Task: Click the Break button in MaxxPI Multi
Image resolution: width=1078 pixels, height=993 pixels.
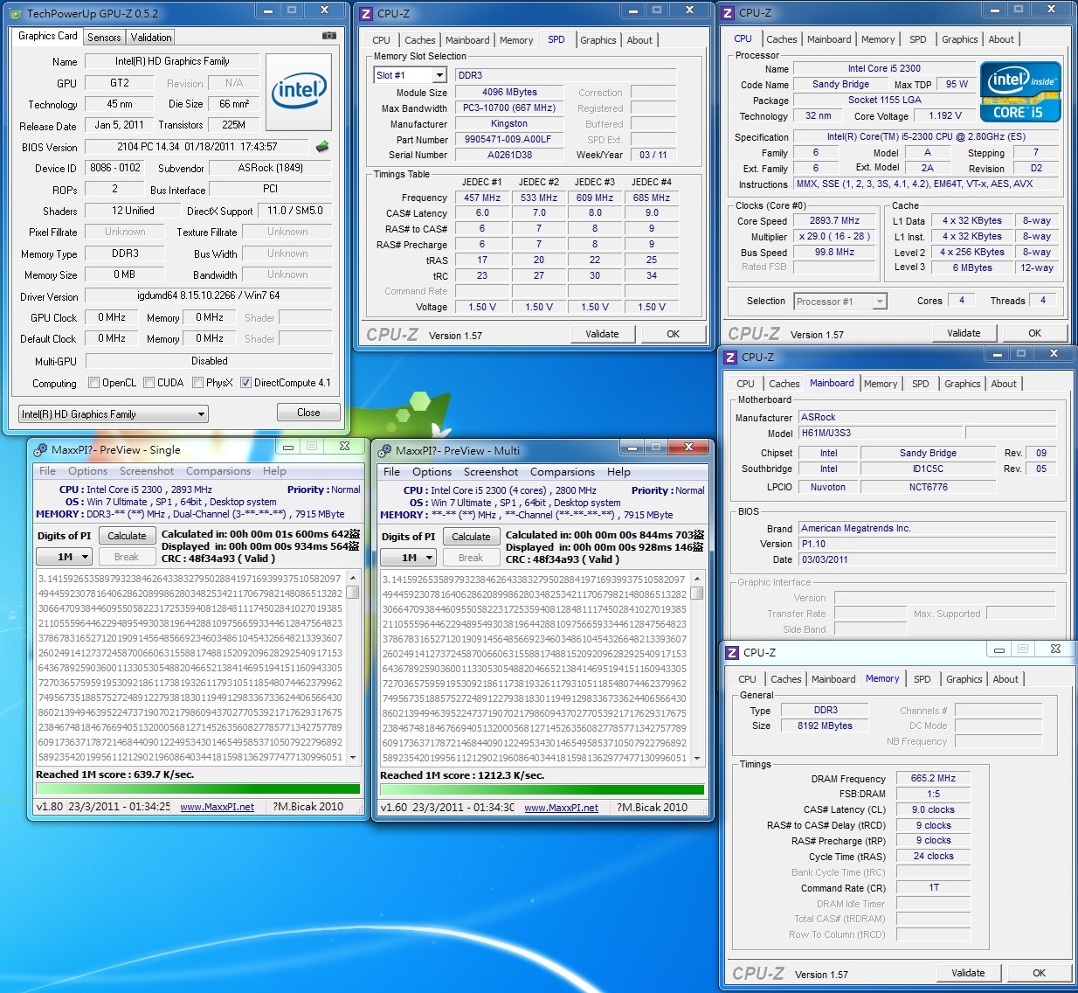Action: point(471,558)
